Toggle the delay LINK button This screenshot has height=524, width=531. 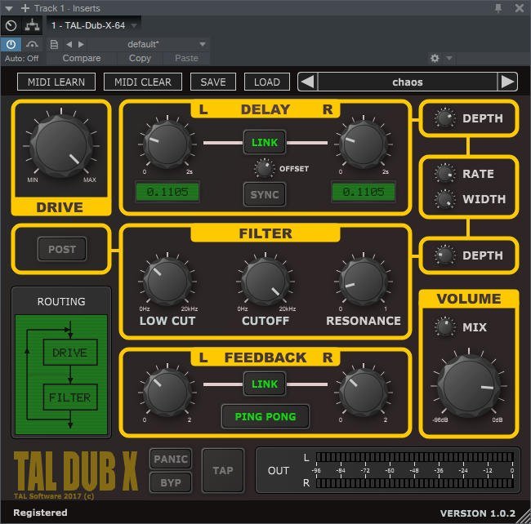coord(265,142)
